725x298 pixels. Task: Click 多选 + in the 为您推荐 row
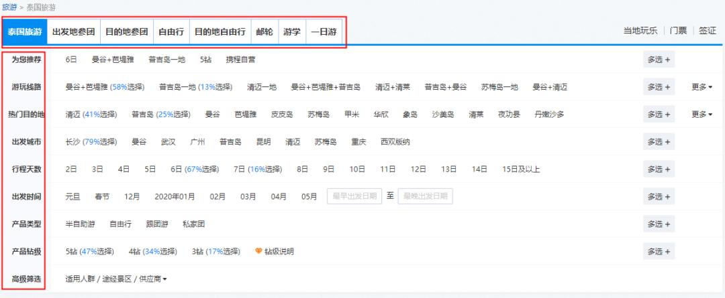click(659, 60)
